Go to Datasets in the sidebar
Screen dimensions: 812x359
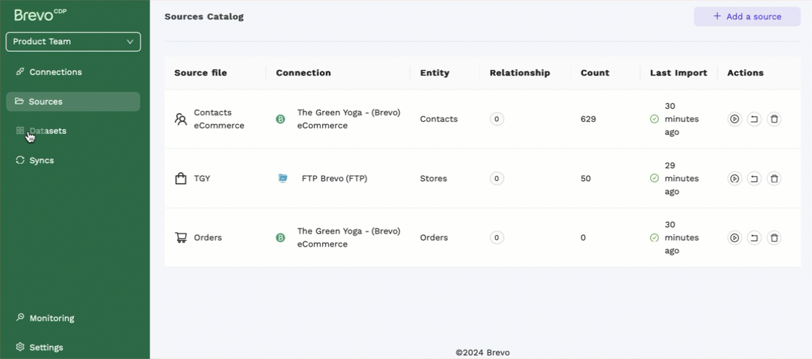click(x=48, y=131)
